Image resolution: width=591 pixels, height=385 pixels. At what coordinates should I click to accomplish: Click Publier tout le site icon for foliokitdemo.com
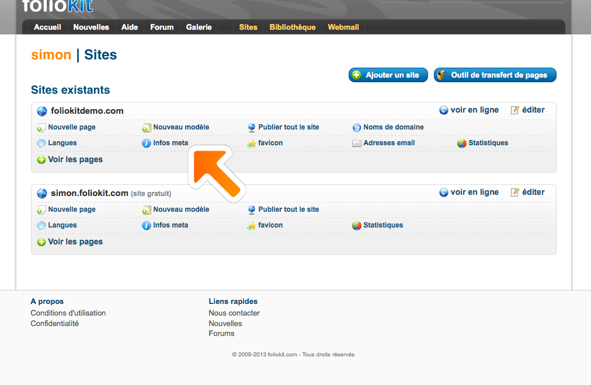(x=252, y=128)
